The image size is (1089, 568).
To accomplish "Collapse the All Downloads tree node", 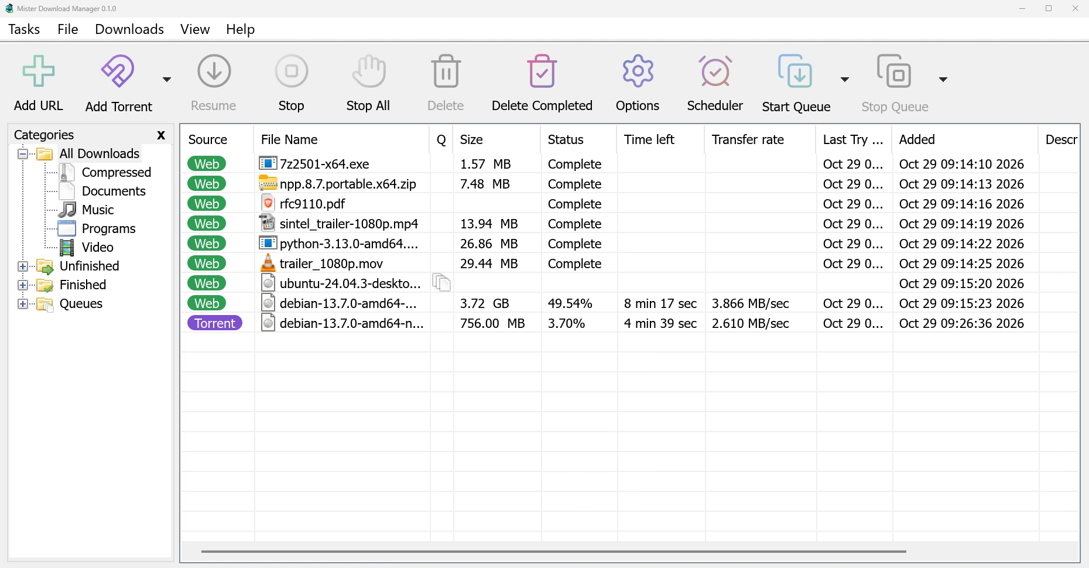I will [23, 154].
